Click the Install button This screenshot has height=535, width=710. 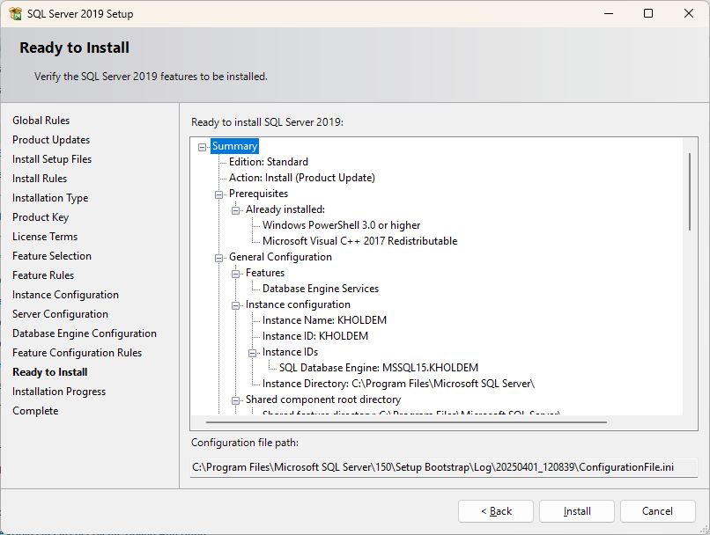coord(577,511)
